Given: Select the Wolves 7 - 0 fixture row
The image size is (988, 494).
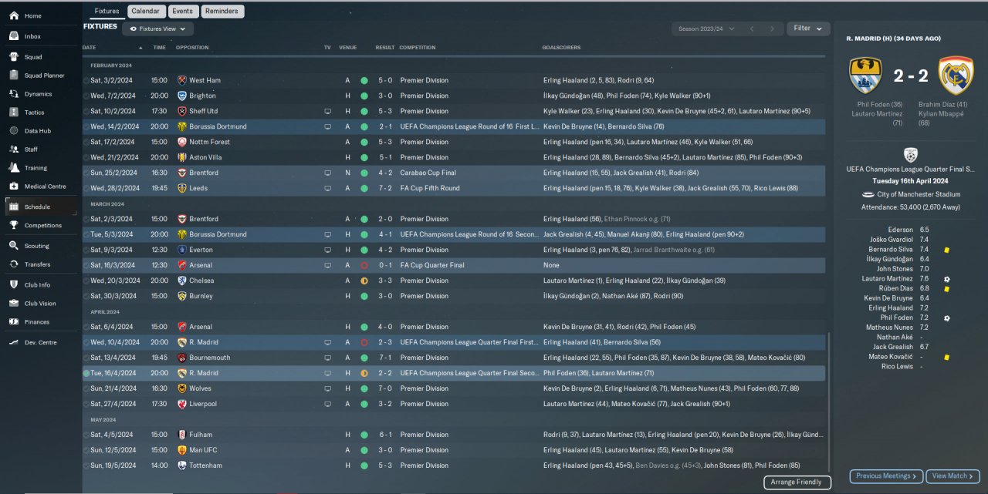Looking at the screenshot, I should point(454,388).
